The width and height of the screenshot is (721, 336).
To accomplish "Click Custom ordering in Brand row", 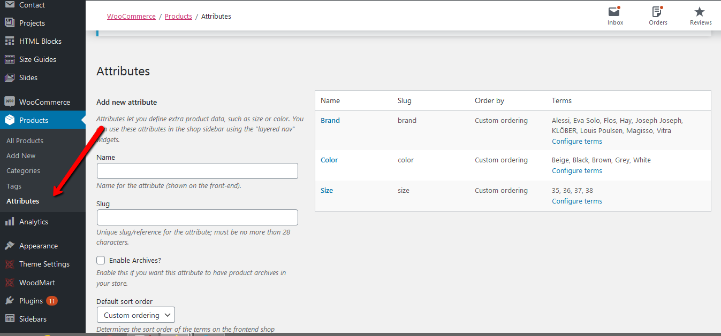I will 501,120.
